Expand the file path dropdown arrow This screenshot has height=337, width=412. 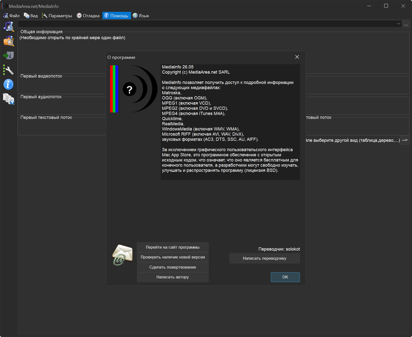[398, 24]
